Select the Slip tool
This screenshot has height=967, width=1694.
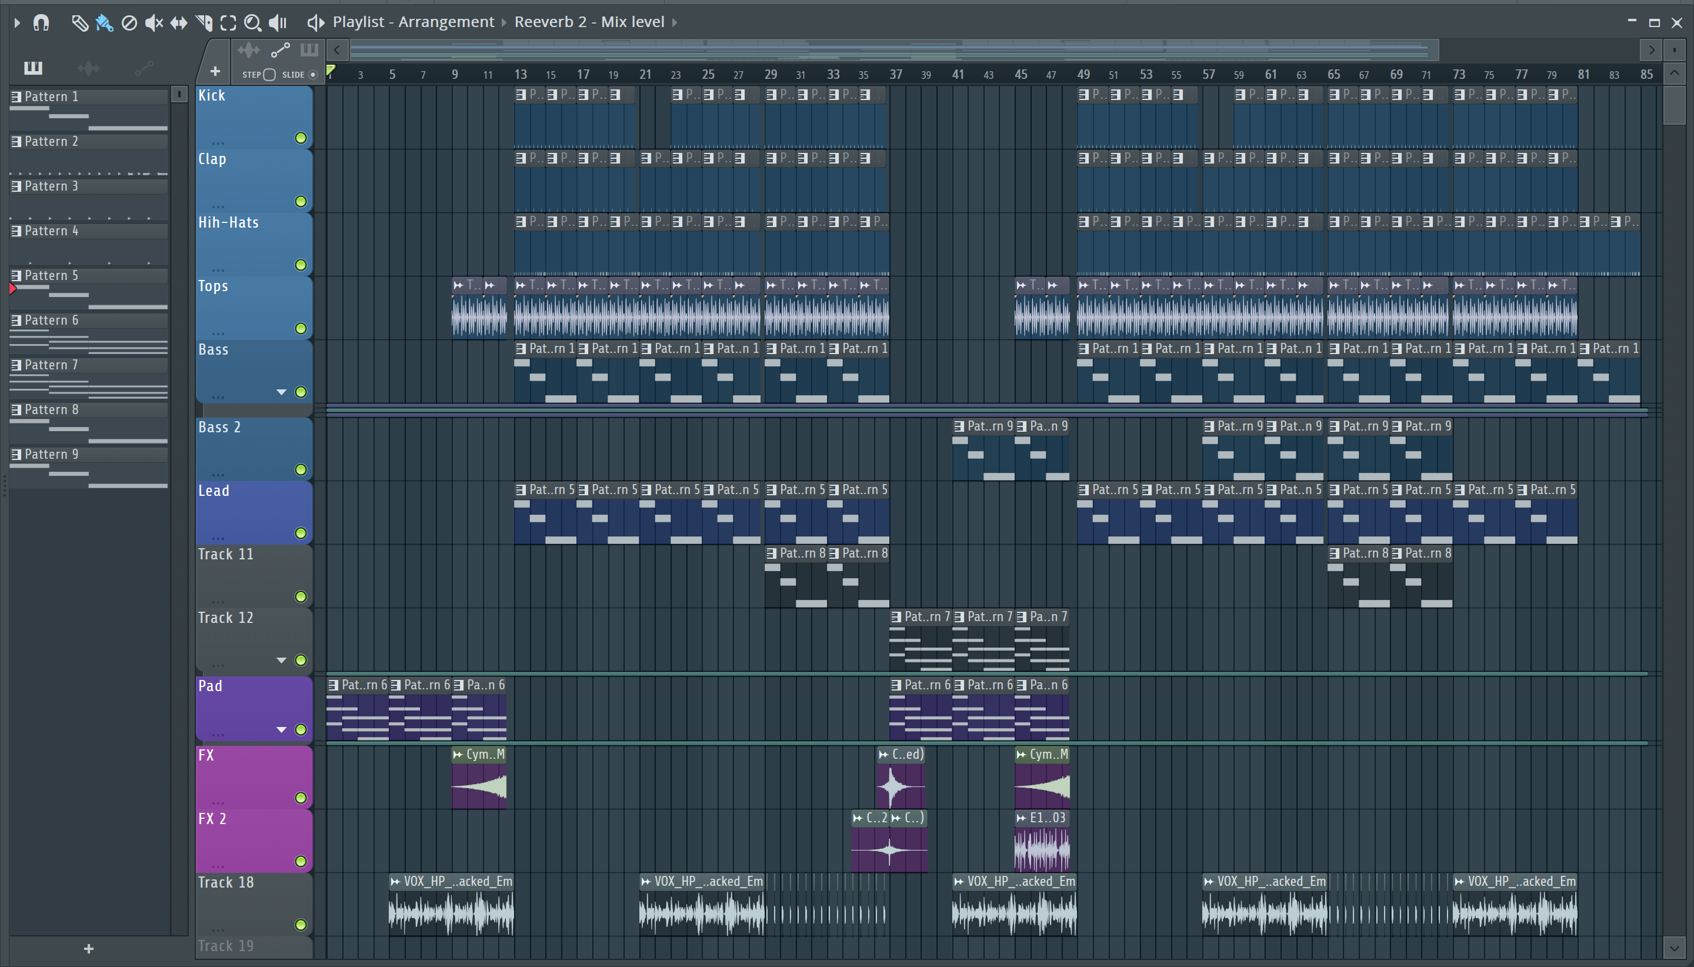pyautogui.click(x=179, y=22)
